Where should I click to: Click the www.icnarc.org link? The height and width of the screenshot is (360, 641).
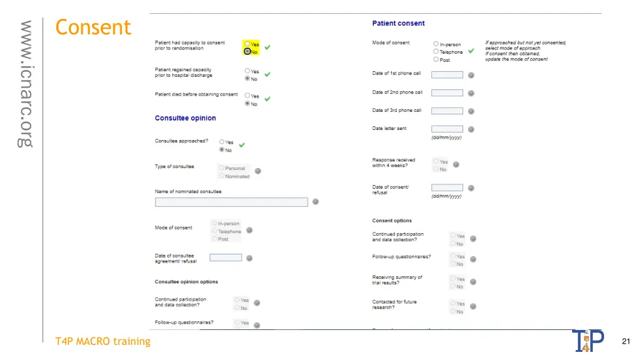click(26, 84)
